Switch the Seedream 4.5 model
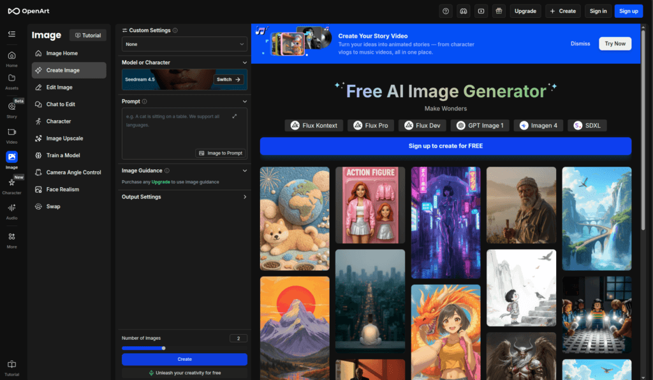 [229, 79]
